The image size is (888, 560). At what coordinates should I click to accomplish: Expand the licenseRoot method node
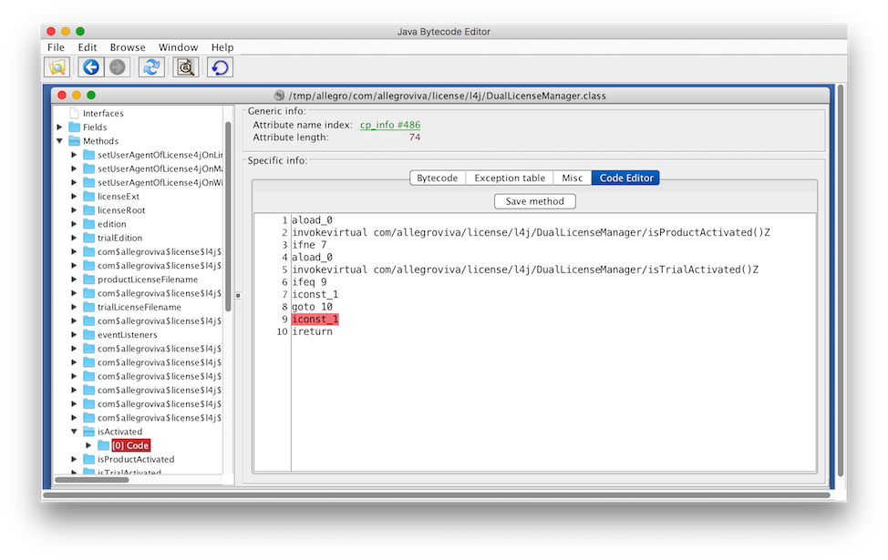[74, 209]
